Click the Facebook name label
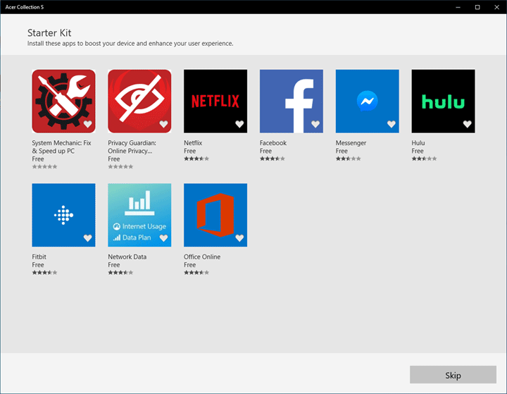507x394 pixels. pyautogui.click(x=273, y=143)
